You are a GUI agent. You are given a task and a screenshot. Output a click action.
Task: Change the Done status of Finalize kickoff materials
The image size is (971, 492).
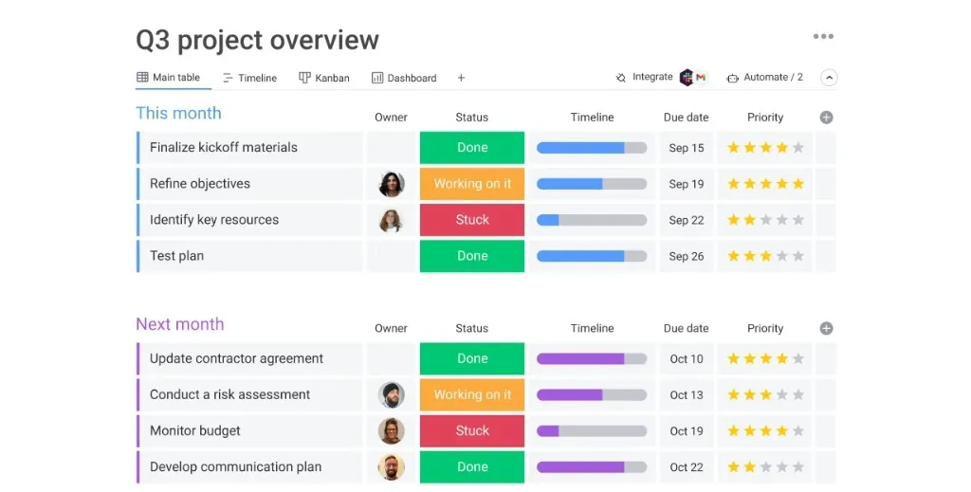(x=472, y=147)
